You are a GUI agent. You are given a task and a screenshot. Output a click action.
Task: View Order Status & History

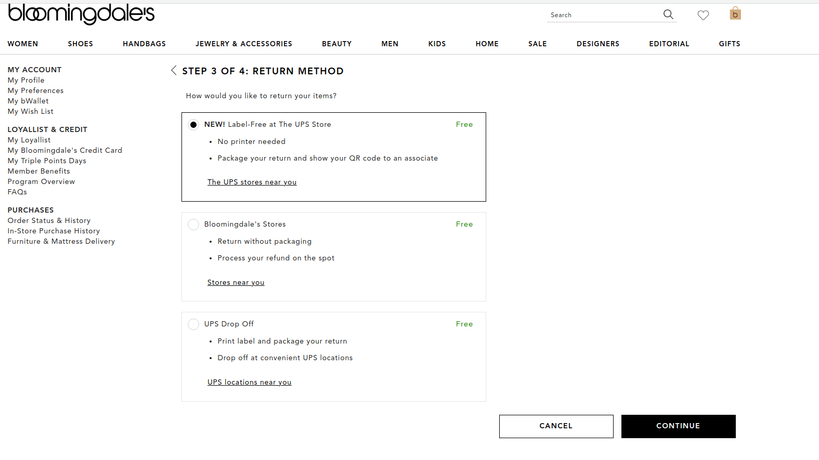pyautogui.click(x=49, y=220)
